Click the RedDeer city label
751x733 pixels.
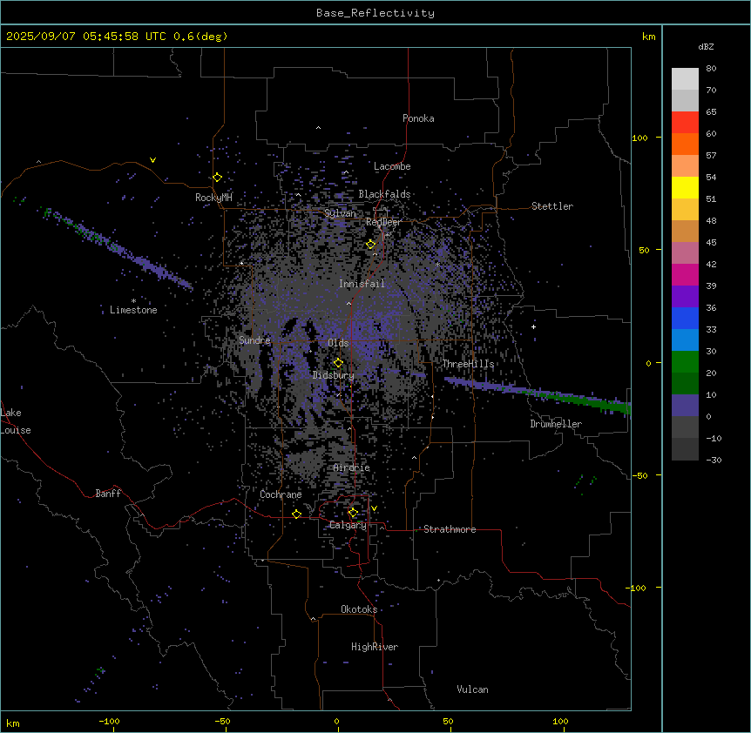[x=383, y=222]
